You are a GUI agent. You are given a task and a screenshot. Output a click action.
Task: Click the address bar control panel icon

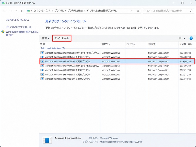point(28,11)
